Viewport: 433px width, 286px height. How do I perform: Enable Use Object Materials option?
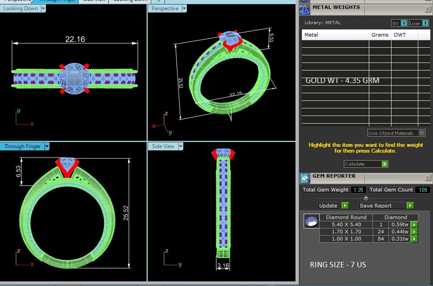pos(421,133)
